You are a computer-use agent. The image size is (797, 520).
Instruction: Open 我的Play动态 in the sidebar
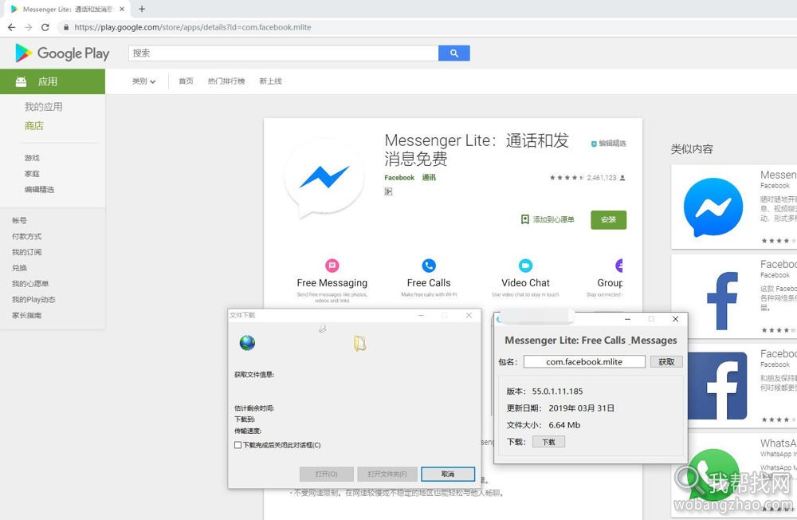pos(33,299)
